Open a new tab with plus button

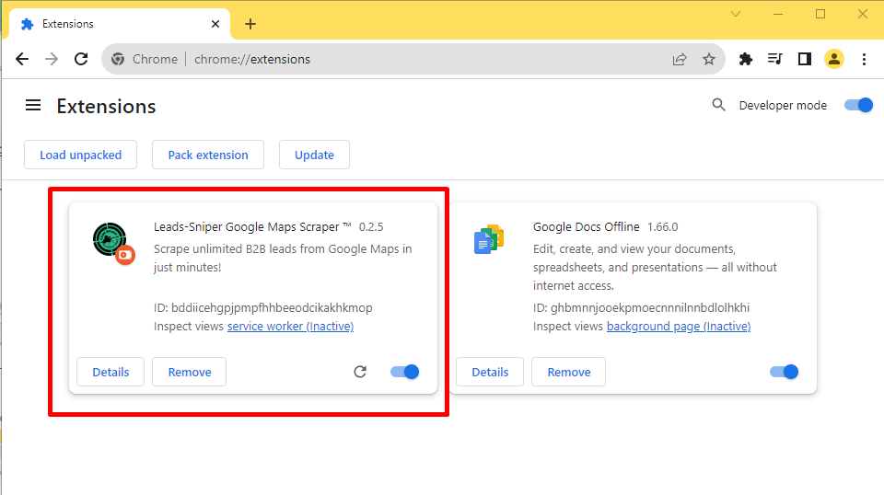tap(250, 24)
